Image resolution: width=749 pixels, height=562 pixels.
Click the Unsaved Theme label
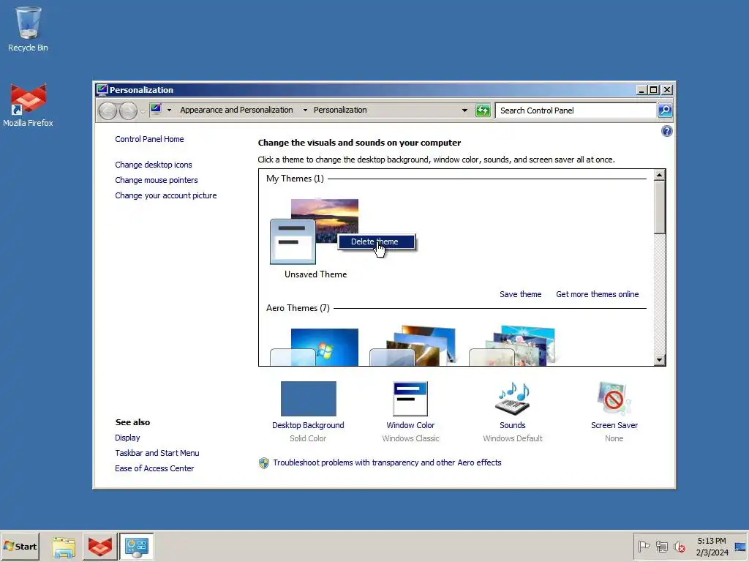[316, 274]
